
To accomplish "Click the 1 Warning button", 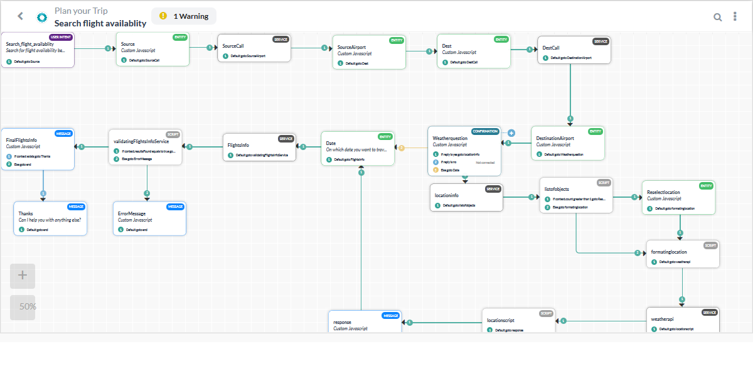I will click(x=184, y=16).
